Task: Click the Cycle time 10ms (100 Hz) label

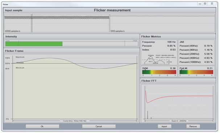Action: [75, 121]
